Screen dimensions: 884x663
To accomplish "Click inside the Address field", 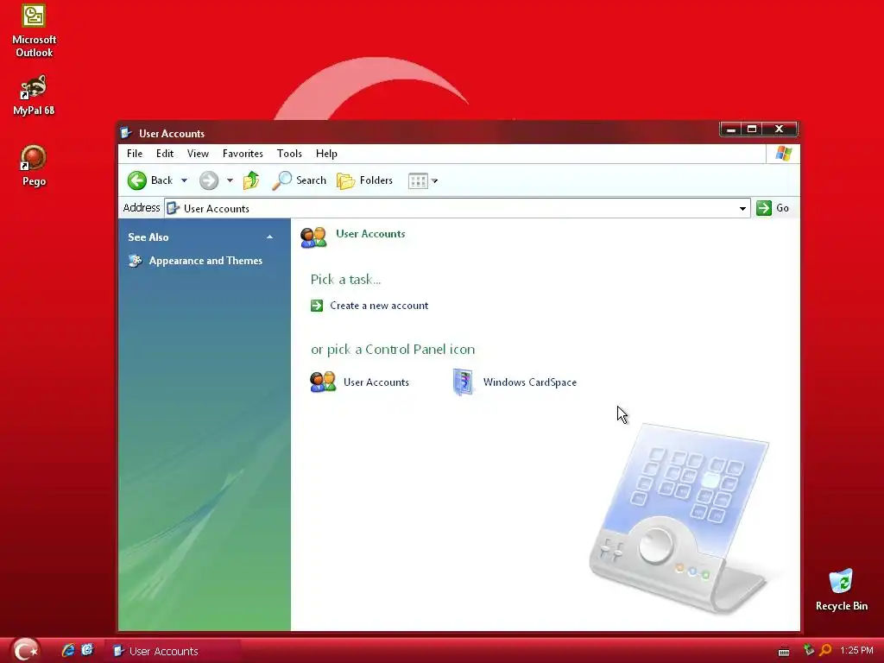I will click(x=457, y=209).
